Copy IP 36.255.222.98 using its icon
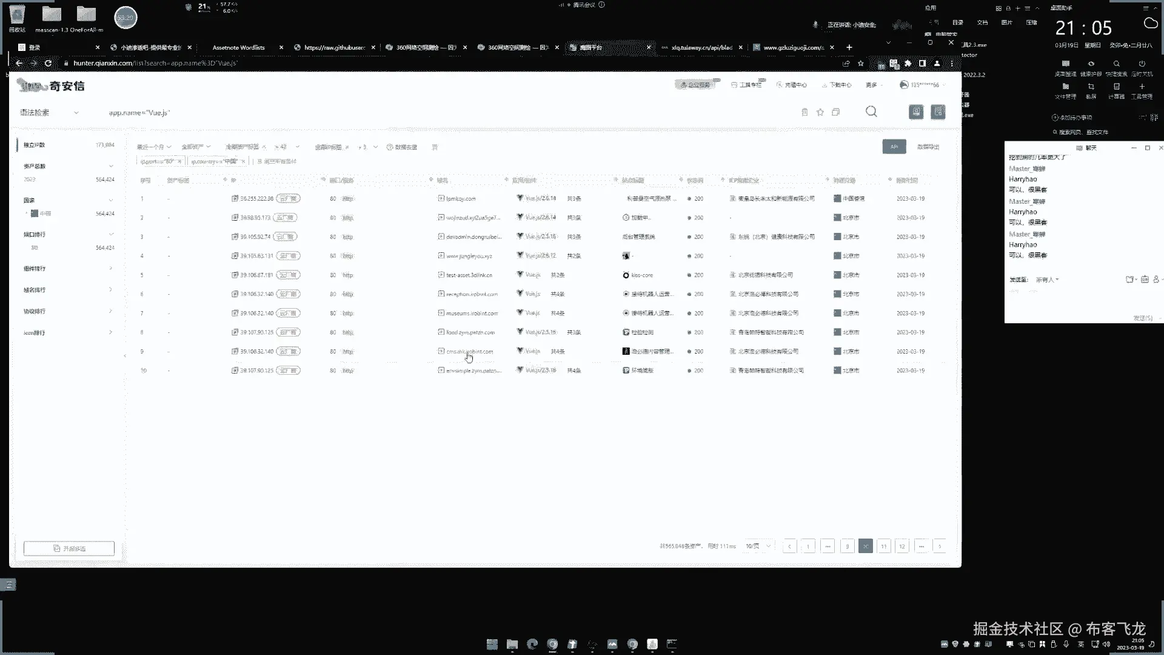 pos(235,198)
